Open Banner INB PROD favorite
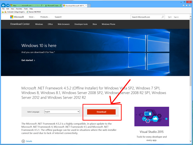 (x=34, y=12)
